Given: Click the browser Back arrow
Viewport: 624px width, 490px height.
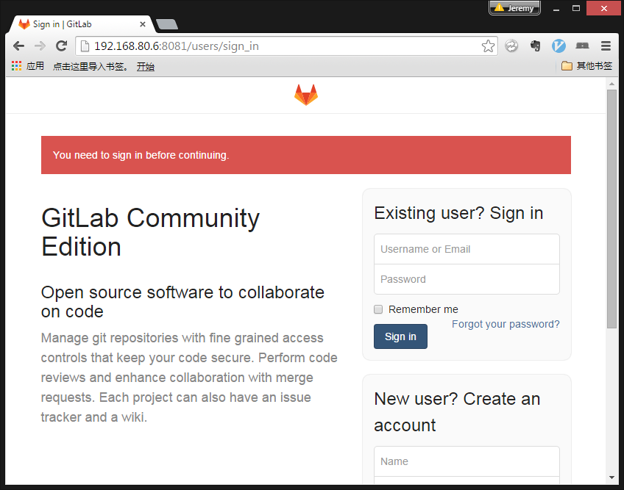Looking at the screenshot, I should click(18, 46).
